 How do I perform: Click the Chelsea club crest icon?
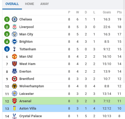(x=14, y=19)
